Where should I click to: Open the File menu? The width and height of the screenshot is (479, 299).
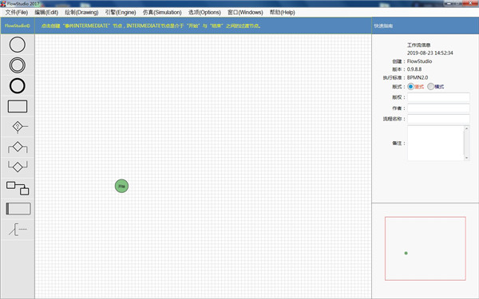tap(17, 12)
